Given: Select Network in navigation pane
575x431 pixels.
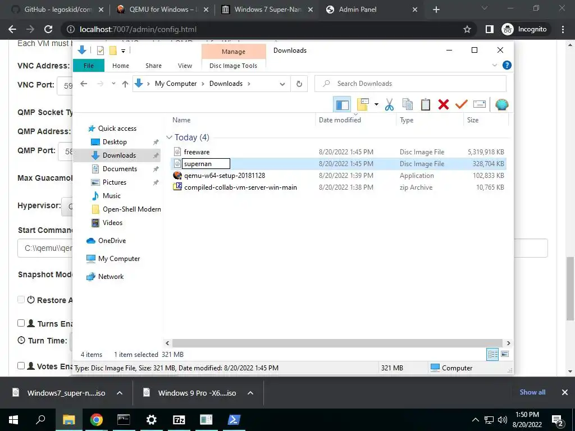Looking at the screenshot, I should click(x=111, y=277).
